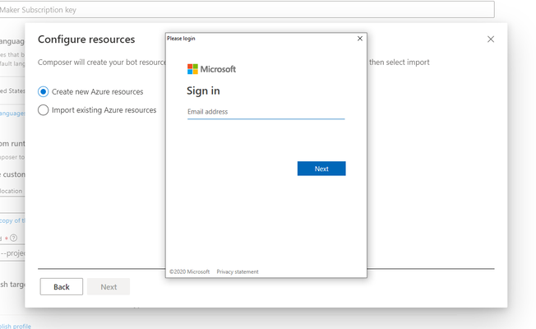This screenshot has height=329, width=536.
Task: Open the publish profile link
Action: click(x=16, y=326)
